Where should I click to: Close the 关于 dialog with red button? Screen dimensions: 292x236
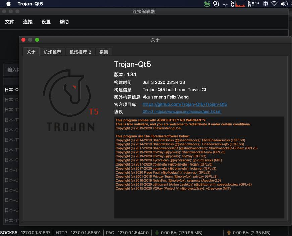point(23,40)
